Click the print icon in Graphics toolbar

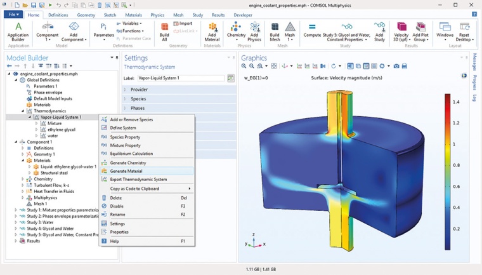(x=405, y=66)
